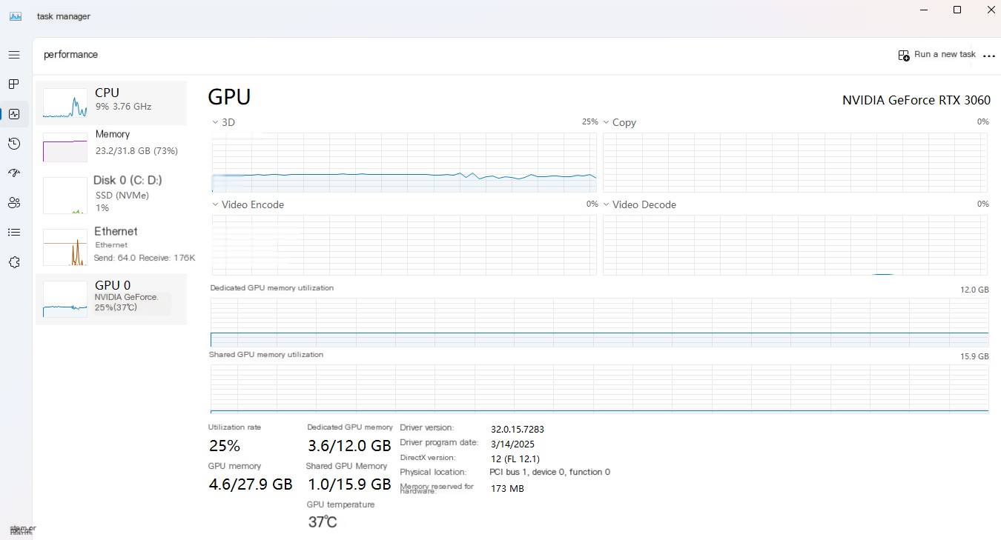Open the Startup apps page icon
The height and width of the screenshot is (540, 1001).
pyautogui.click(x=13, y=173)
